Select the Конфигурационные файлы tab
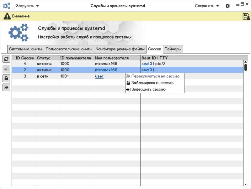The height and width of the screenshot is (189, 251). point(120,49)
